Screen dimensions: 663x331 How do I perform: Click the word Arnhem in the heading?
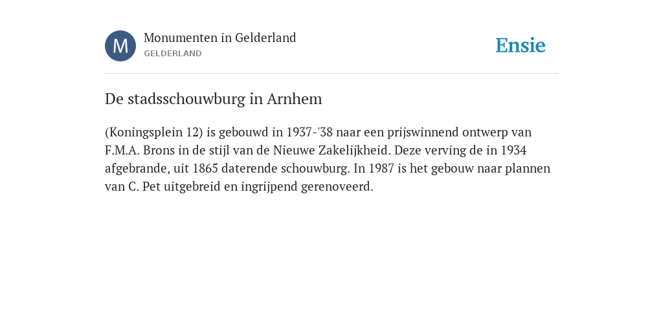295,99
